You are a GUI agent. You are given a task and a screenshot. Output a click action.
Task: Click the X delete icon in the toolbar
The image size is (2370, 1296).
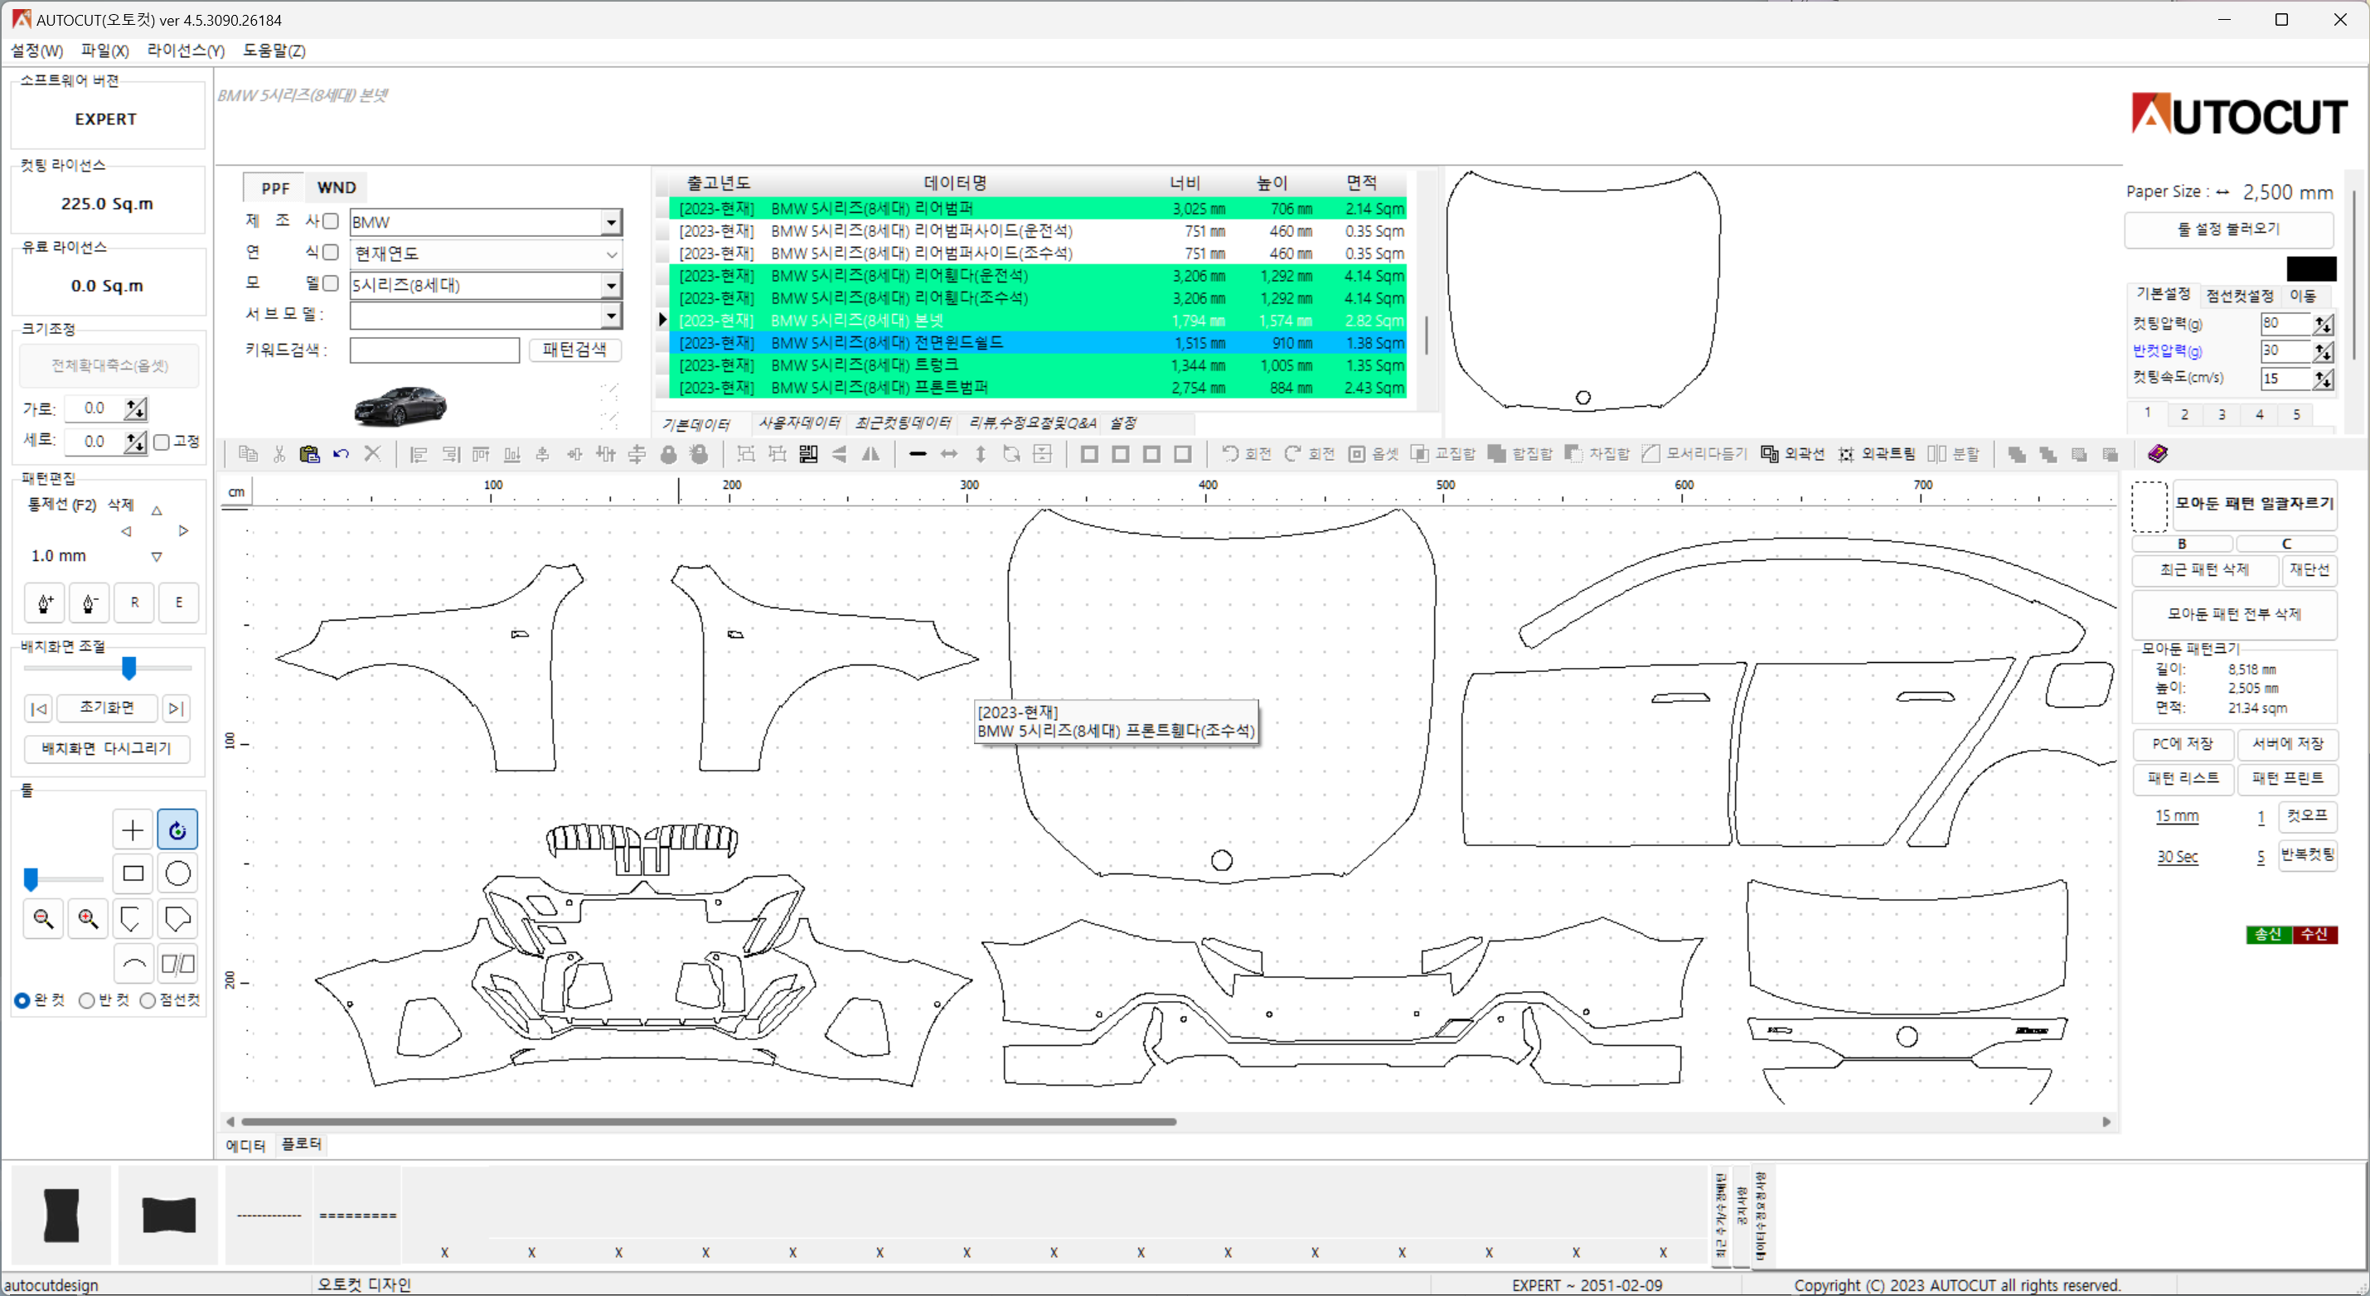372,453
